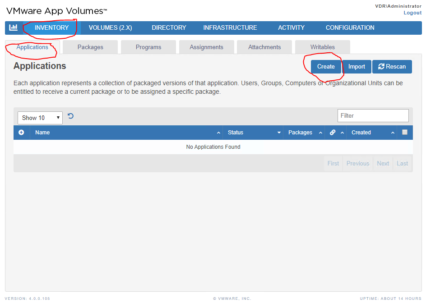This screenshot has height=303, width=426.
Task: Click the No Applications Found text
Action: tap(213, 147)
